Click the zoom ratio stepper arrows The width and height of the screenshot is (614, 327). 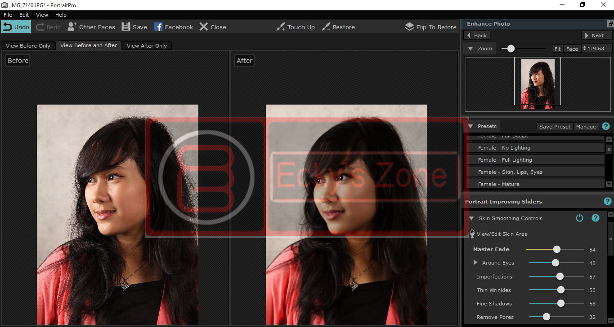(584, 49)
